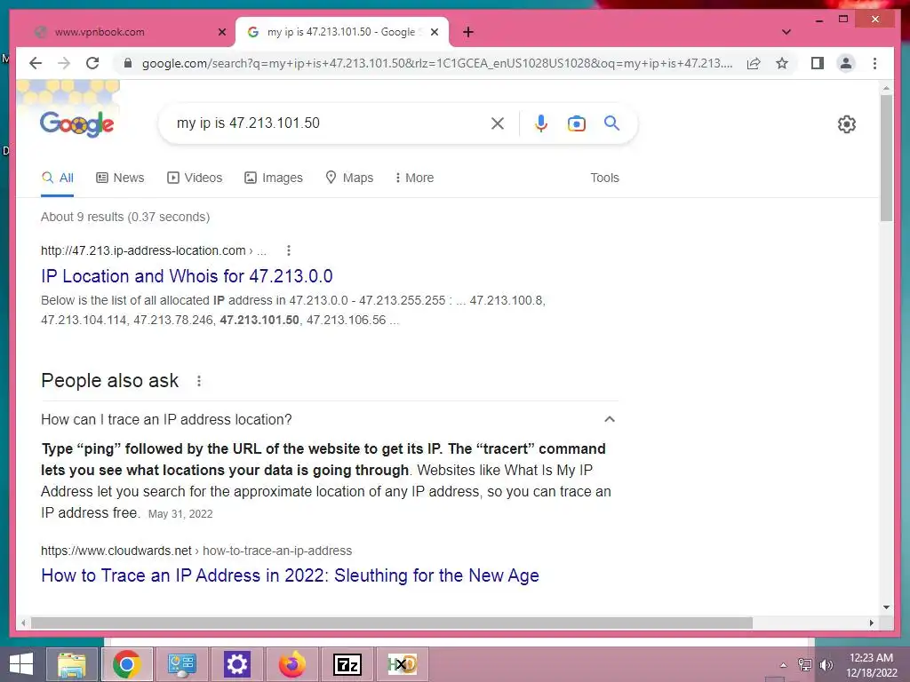The width and height of the screenshot is (910, 682).
Task: Reload the Google search page
Action: point(92,63)
